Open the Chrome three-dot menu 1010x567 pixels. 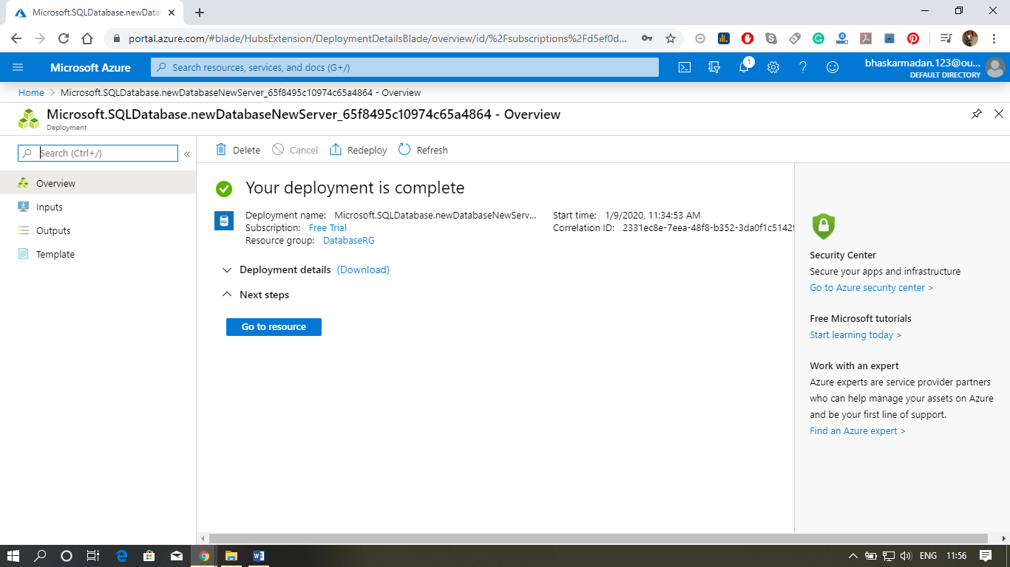click(x=993, y=38)
